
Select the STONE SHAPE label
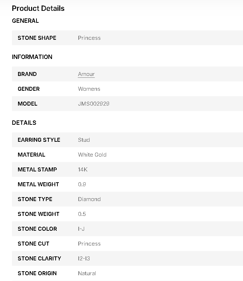[37, 38]
